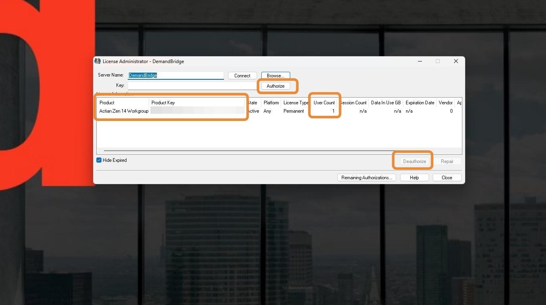Open Remaining Authorizations dialog

click(x=366, y=178)
